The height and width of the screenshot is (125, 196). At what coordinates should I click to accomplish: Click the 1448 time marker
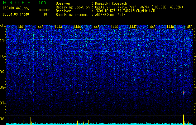152,27
